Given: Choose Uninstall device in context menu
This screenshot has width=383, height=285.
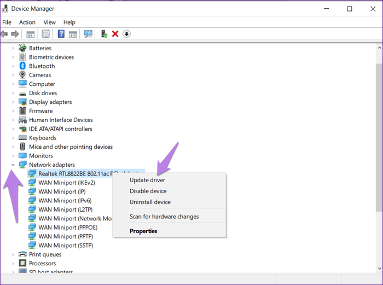Looking at the screenshot, I should (x=150, y=202).
